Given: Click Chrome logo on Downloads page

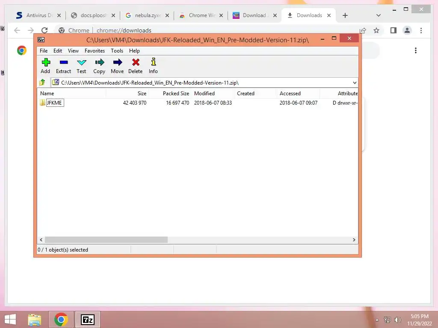Looking at the screenshot, I should 22,50.
